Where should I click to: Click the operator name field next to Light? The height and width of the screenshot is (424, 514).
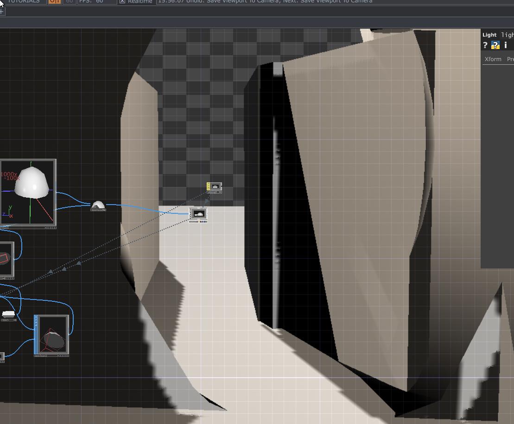(x=508, y=35)
